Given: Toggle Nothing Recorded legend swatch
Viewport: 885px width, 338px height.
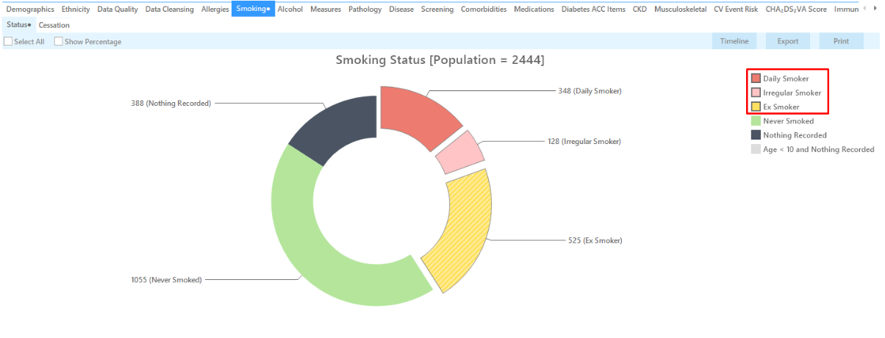Looking at the screenshot, I should (756, 135).
